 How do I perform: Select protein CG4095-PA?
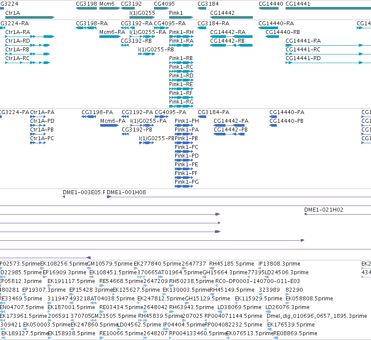[x=161, y=117]
